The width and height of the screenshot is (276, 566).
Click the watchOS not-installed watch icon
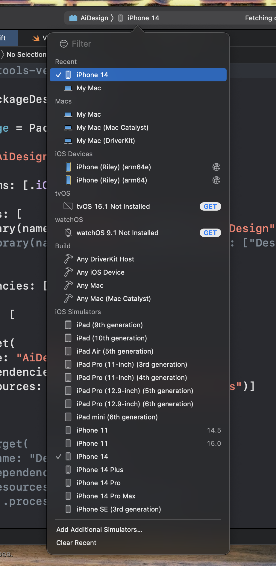(x=68, y=233)
